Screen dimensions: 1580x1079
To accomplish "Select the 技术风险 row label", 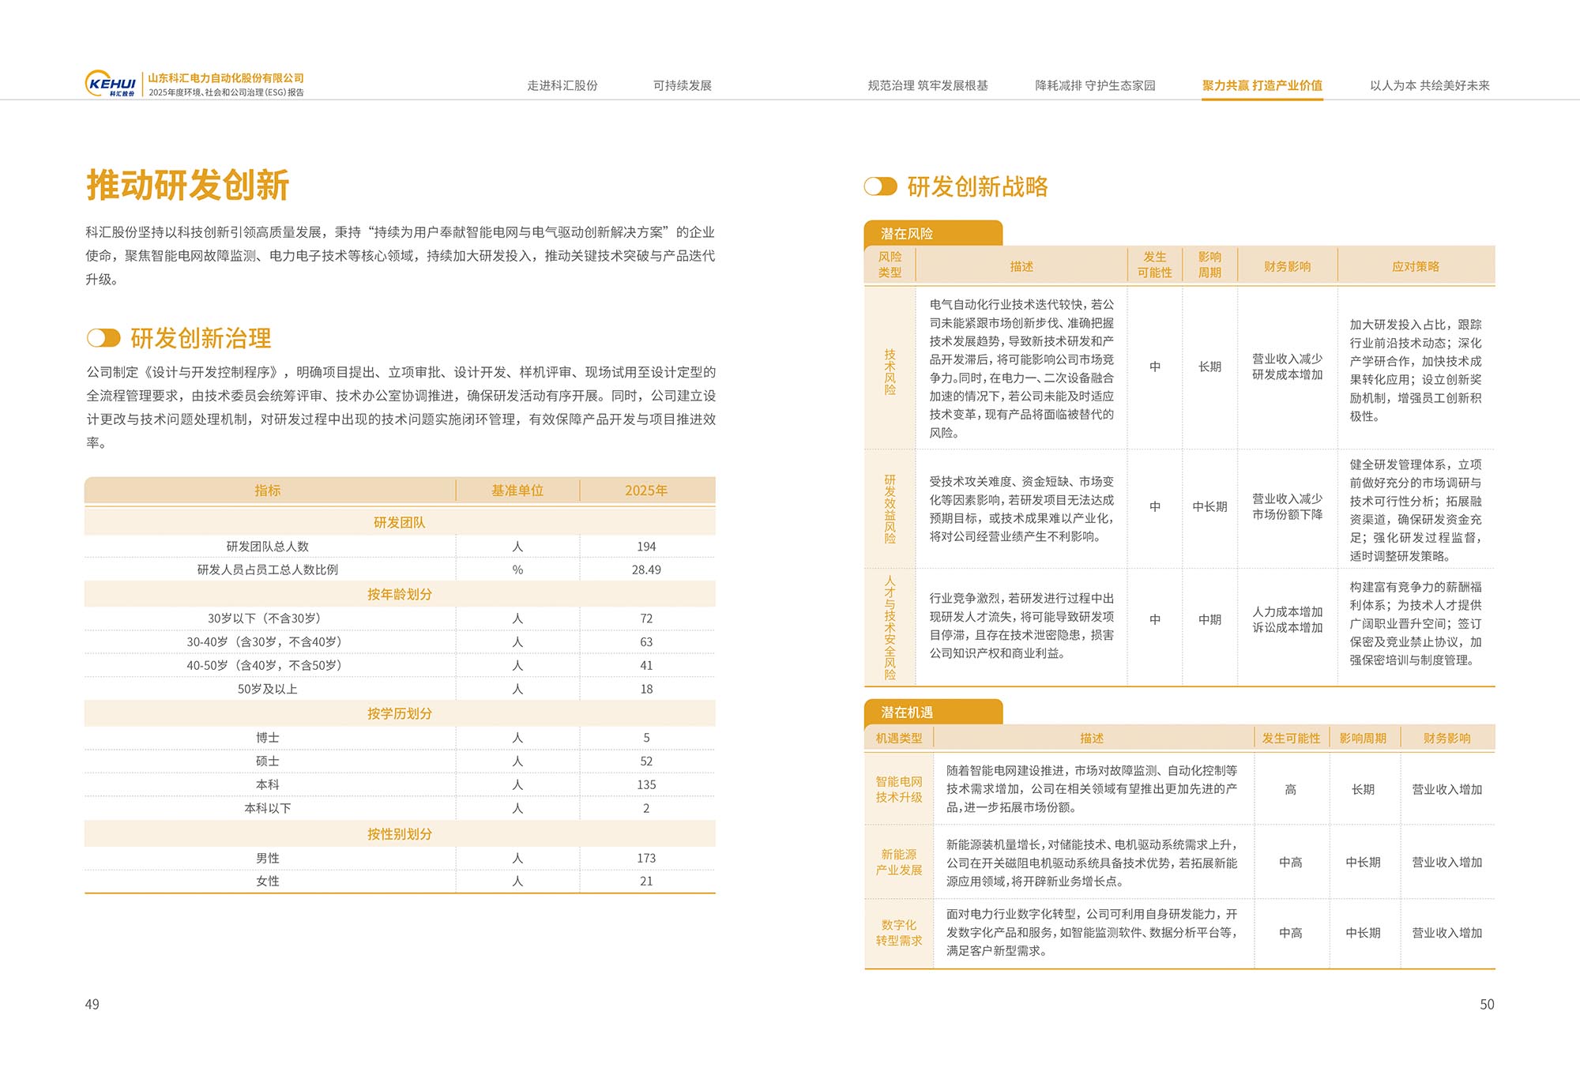I will [890, 371].
